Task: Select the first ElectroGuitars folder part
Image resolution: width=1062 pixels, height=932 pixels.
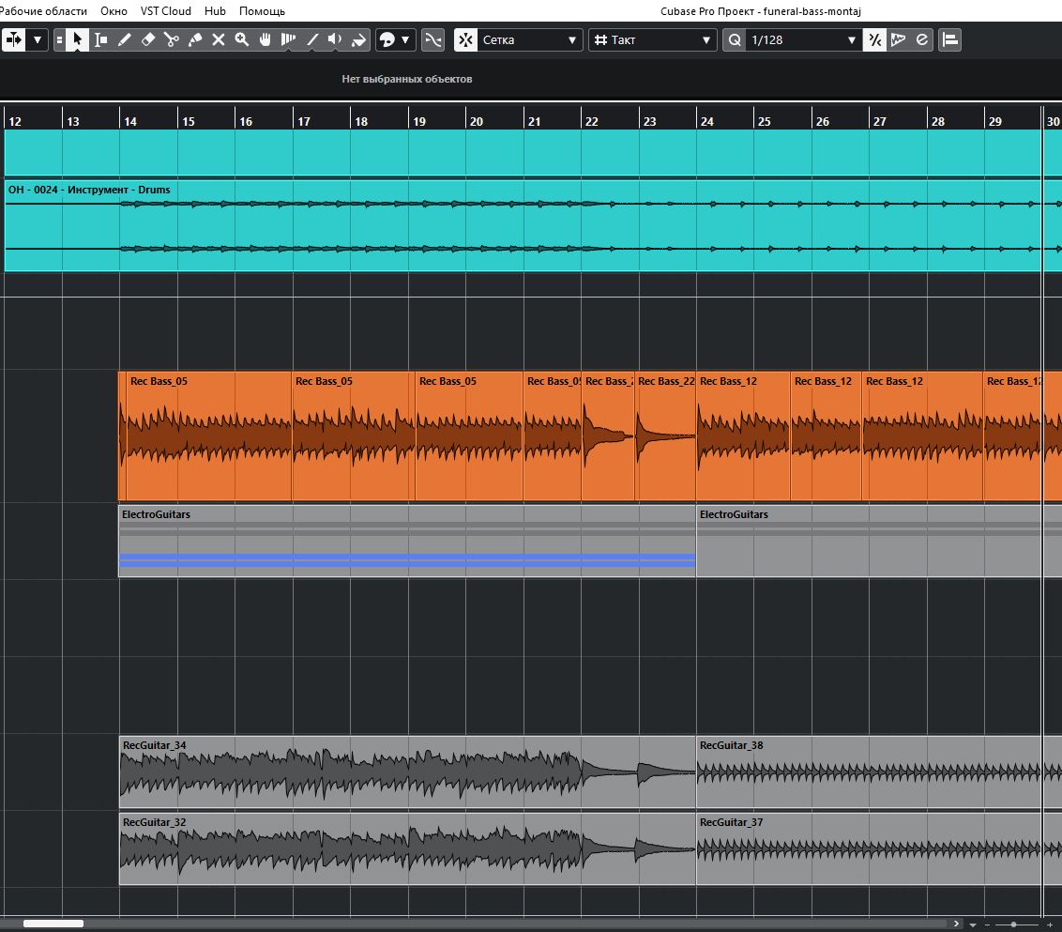Action: coord(407,541)
